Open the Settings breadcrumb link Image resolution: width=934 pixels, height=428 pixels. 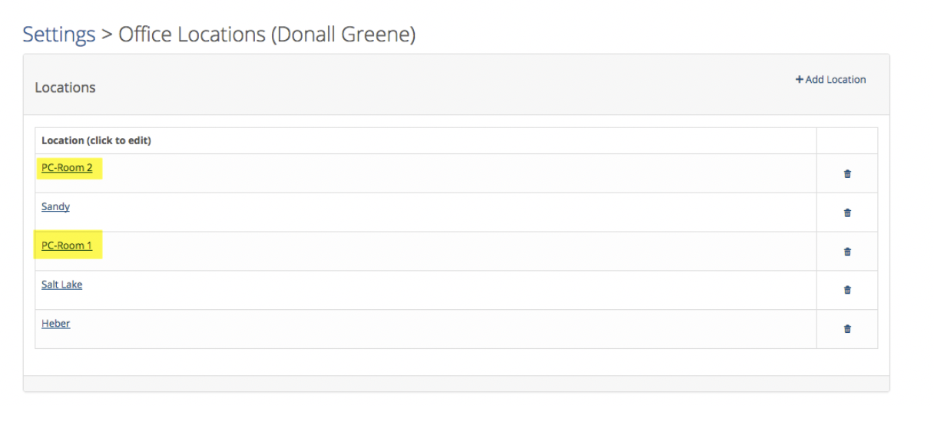59,35
